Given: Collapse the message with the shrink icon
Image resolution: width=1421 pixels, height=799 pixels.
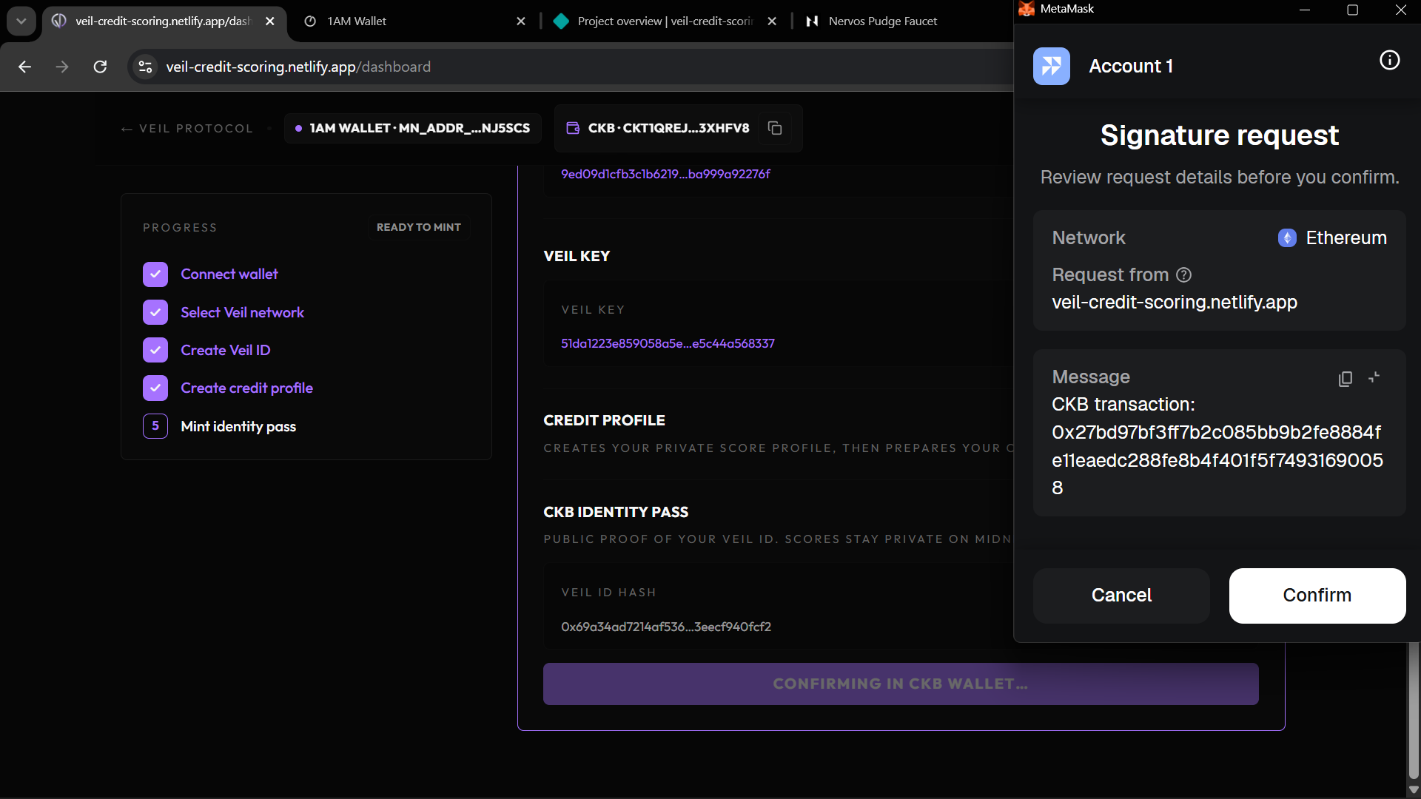Looking at the screenshot, I should [x=1374, y=377].
